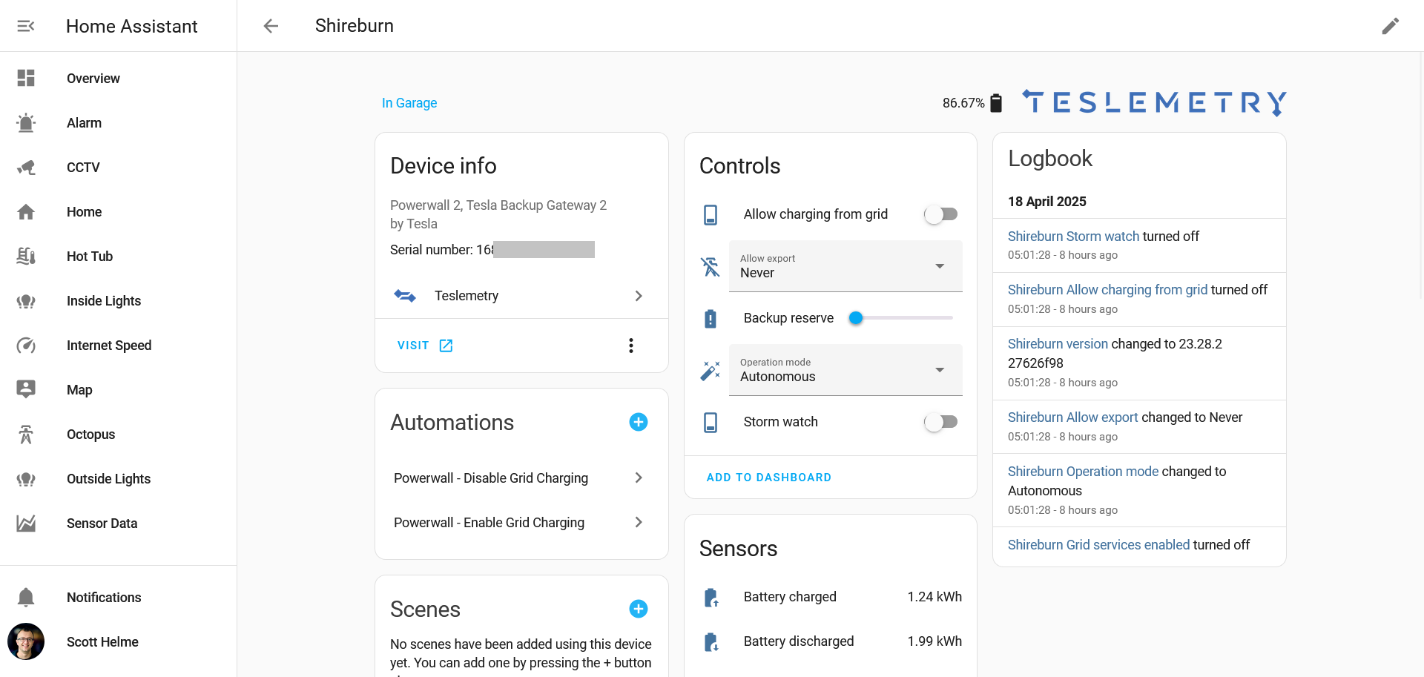Open the Allow export dropdown
The height and width of the screenshot is (677, 1424).
[845, 266]
